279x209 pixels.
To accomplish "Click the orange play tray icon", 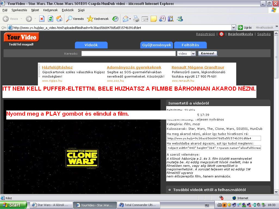I will [x=225, y=205].
